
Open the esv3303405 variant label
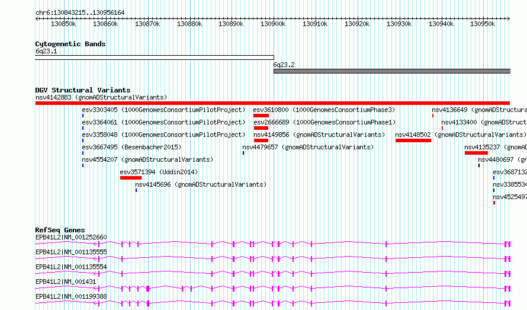coord(163,110)
